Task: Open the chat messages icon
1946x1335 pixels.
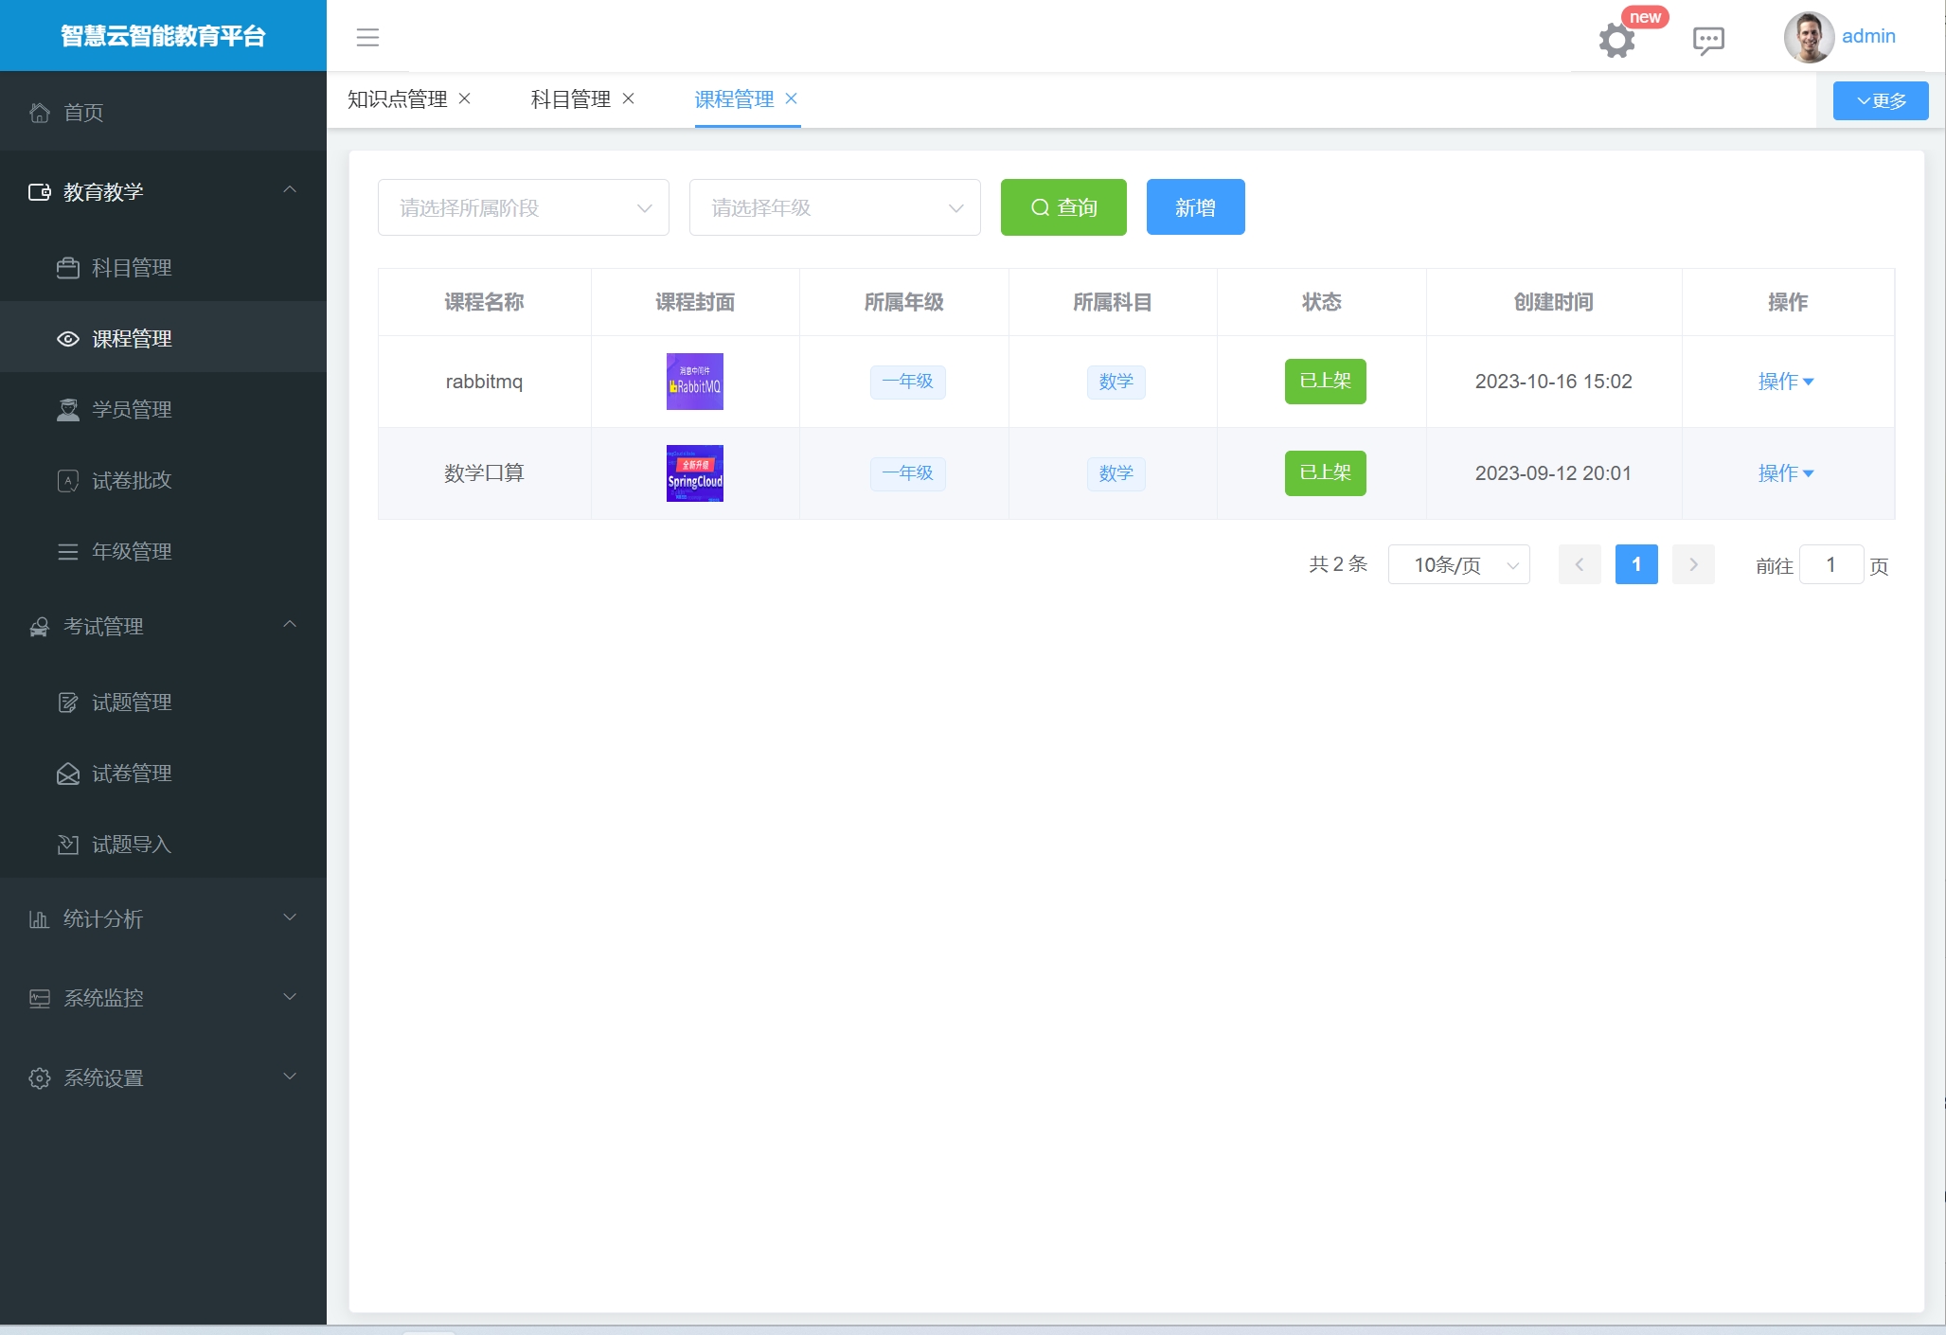Action: [1707, 40]
